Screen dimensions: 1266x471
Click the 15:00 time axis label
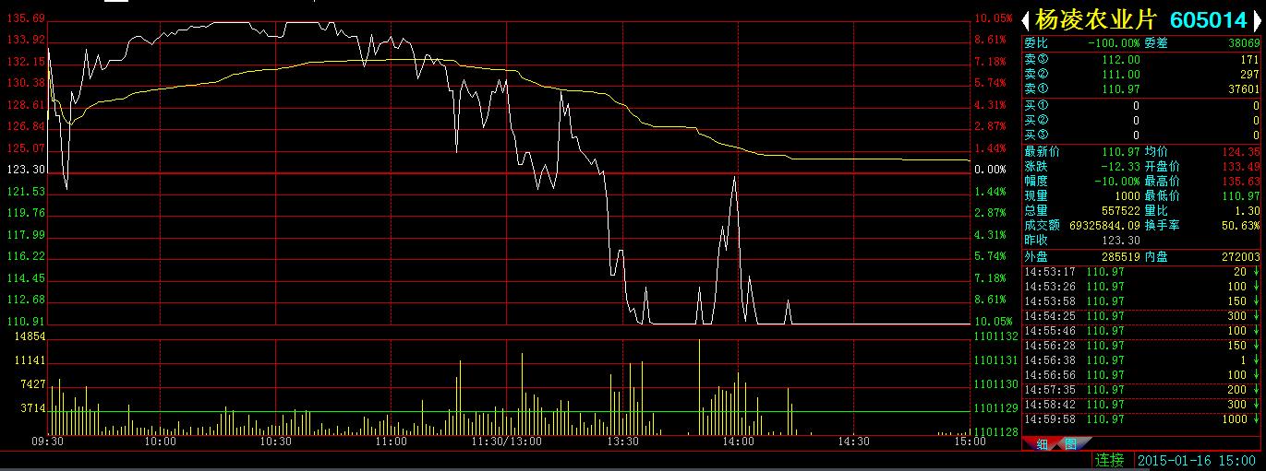coord(969,442)
